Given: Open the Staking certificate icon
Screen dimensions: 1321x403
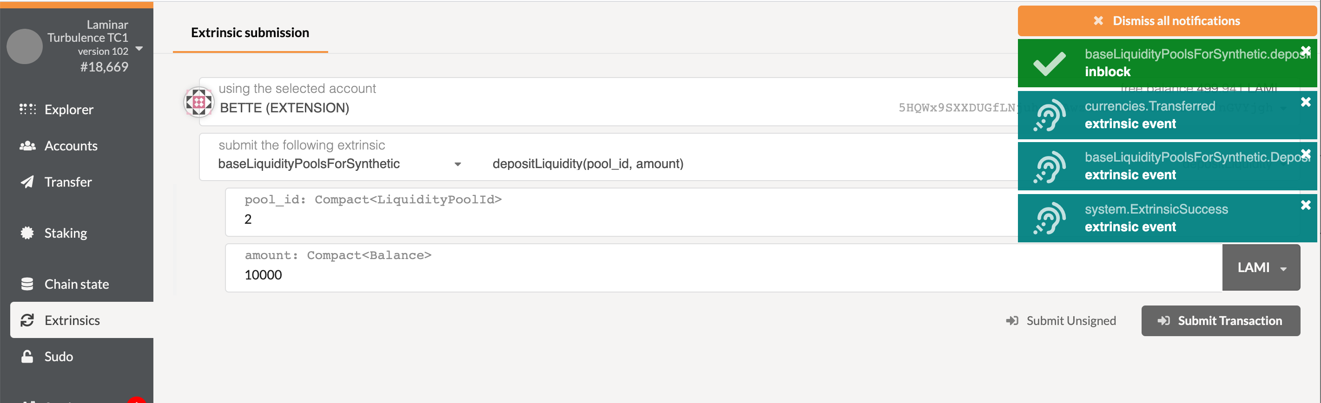Looking at the screenshot, I should (x=27, y=233).
